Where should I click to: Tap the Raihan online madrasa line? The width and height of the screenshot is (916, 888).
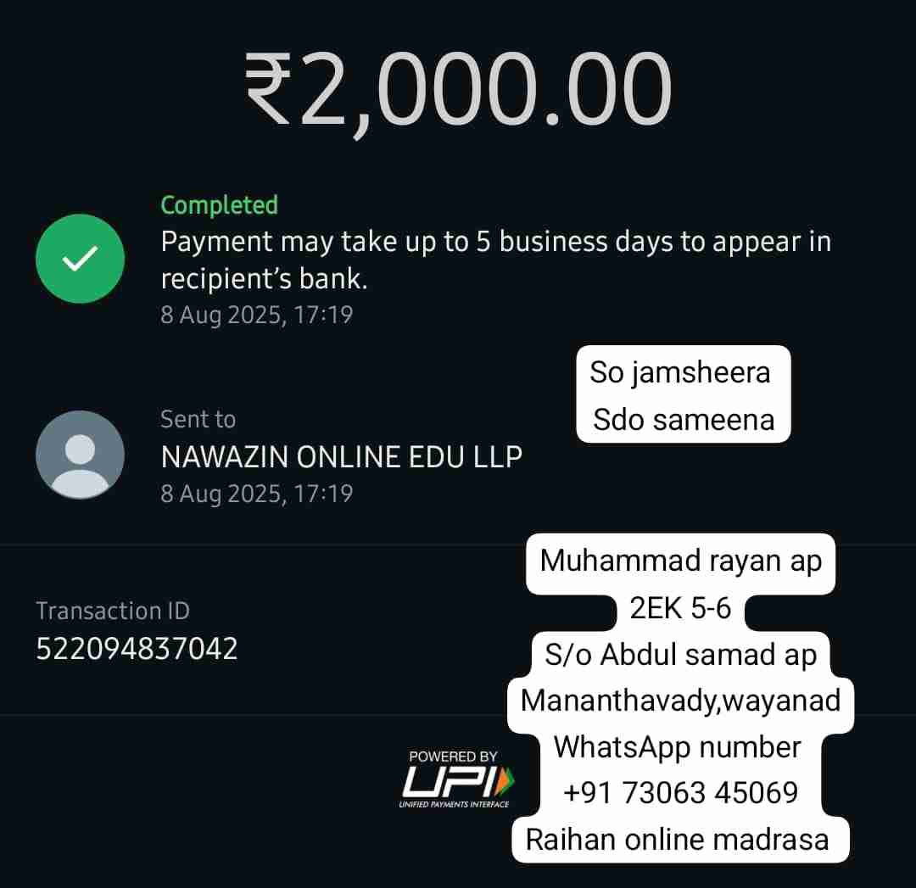pos(678,841)
